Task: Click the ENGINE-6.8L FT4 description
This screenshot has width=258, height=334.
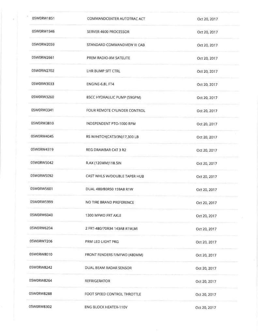Action: pyautogui.click(x=100, y=84)
